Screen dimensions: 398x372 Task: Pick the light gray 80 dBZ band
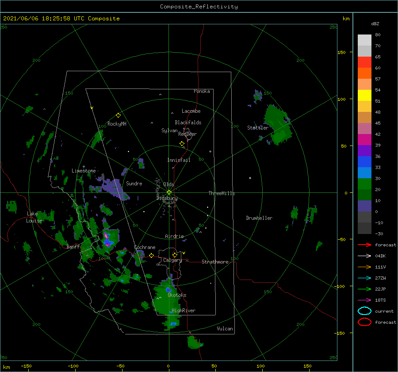364,40
